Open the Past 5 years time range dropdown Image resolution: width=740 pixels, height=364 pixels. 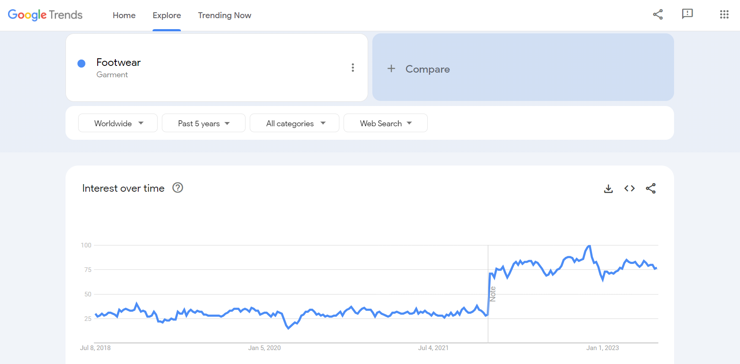coord(203,123)
